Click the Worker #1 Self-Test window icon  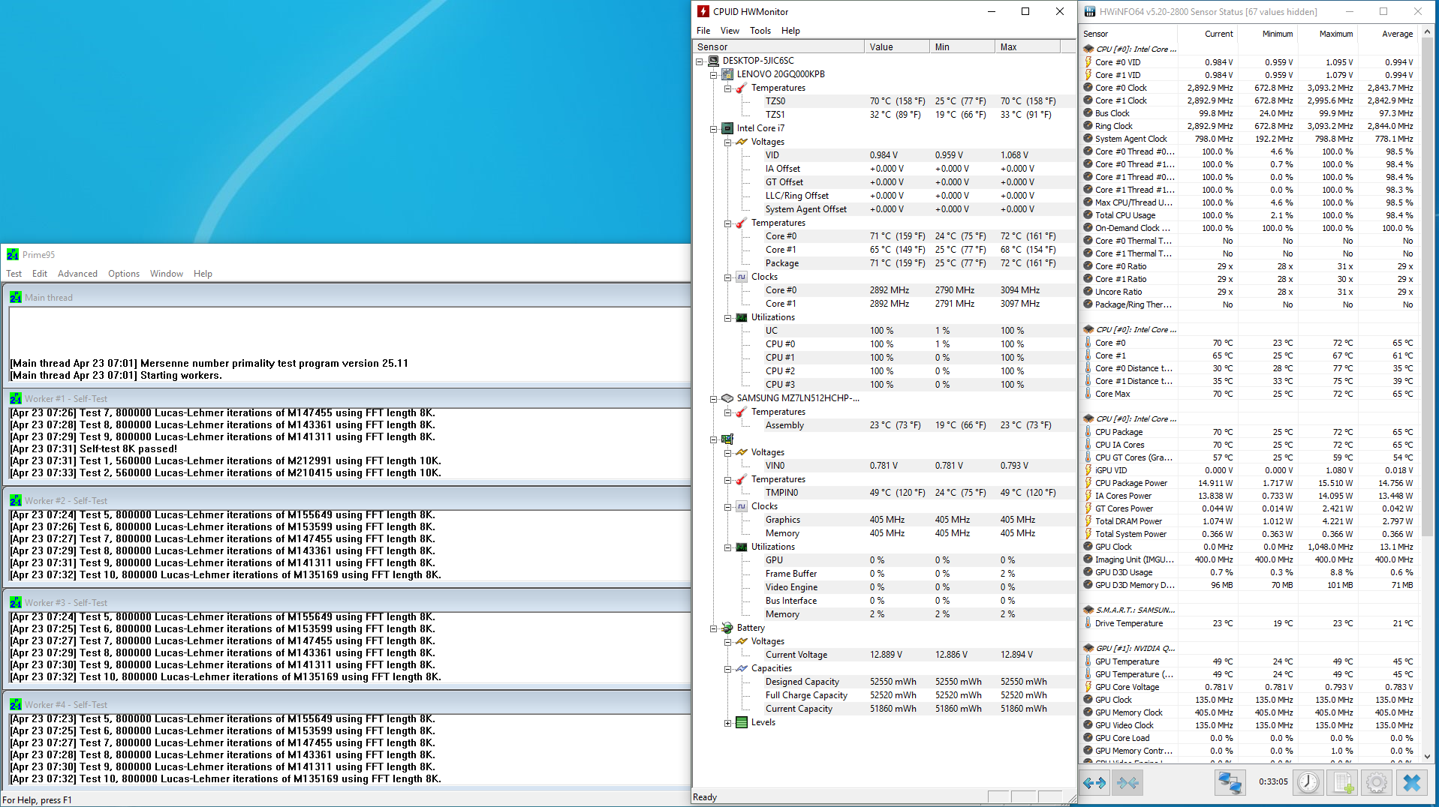[16, 398]
